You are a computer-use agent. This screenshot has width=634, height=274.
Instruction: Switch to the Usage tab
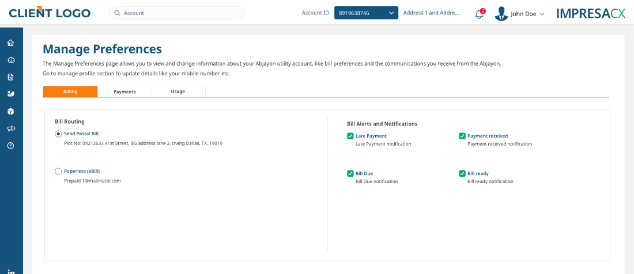pos(178,92)
